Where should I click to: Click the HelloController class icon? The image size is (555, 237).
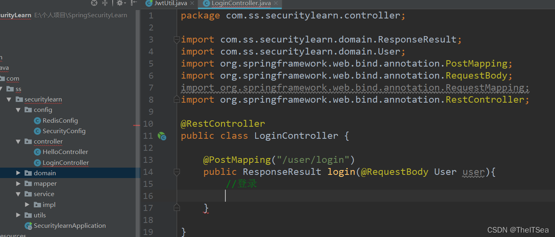[x=37, y=152]
